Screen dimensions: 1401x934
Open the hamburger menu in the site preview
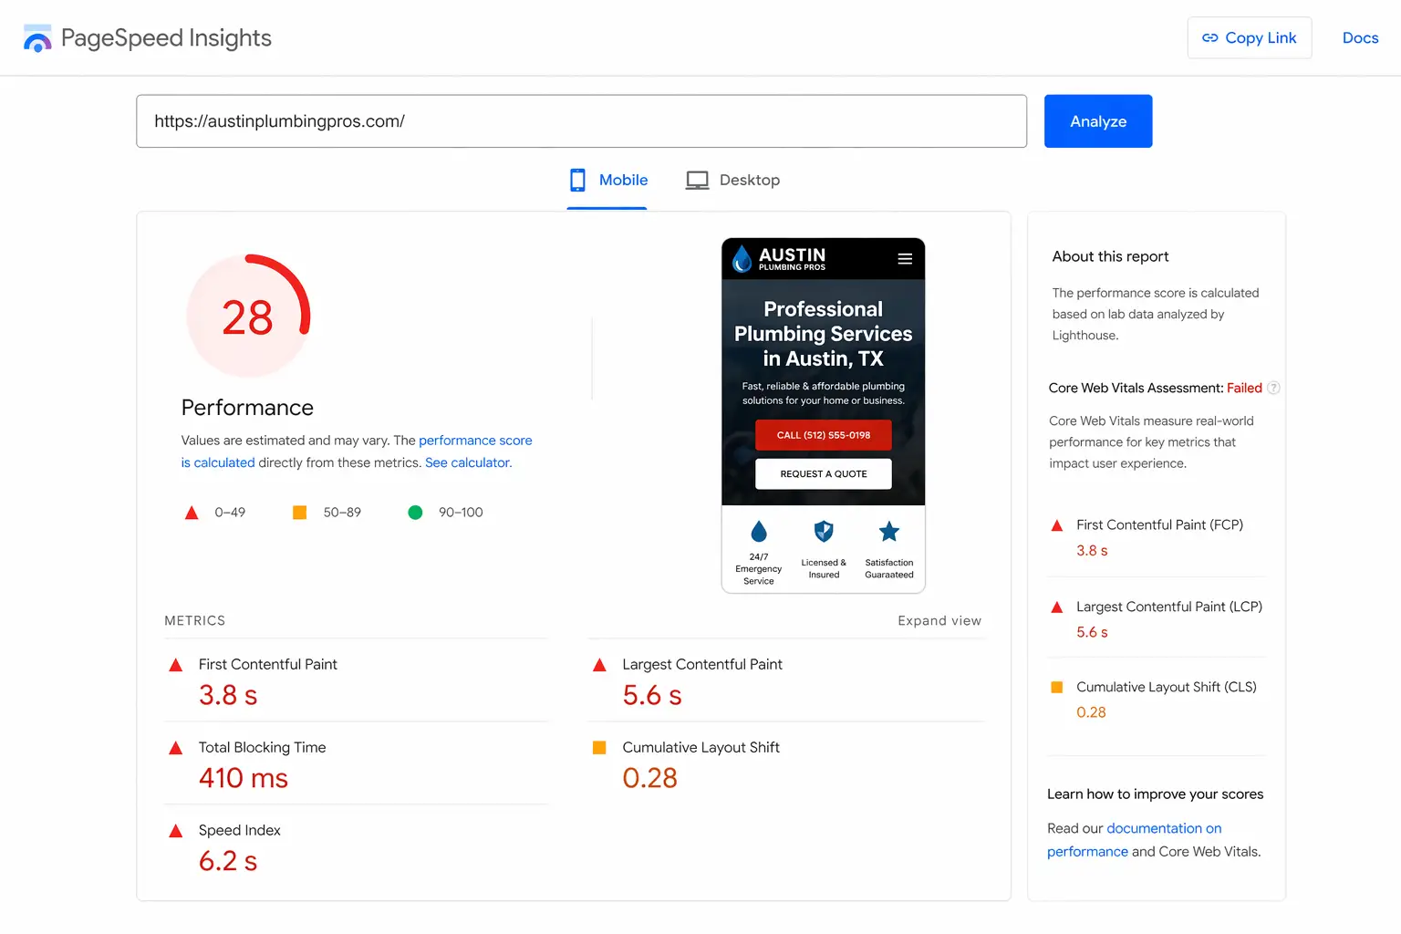click(905, 259)
